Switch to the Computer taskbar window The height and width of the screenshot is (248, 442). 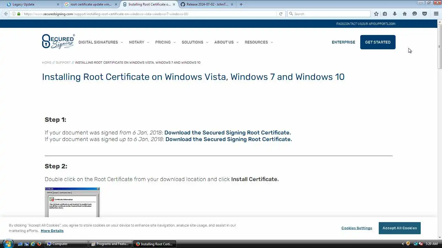(67, 244)
